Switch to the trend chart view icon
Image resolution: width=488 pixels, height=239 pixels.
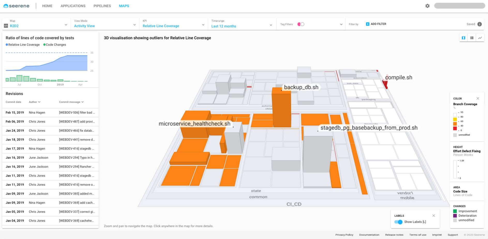coord(480,38)
